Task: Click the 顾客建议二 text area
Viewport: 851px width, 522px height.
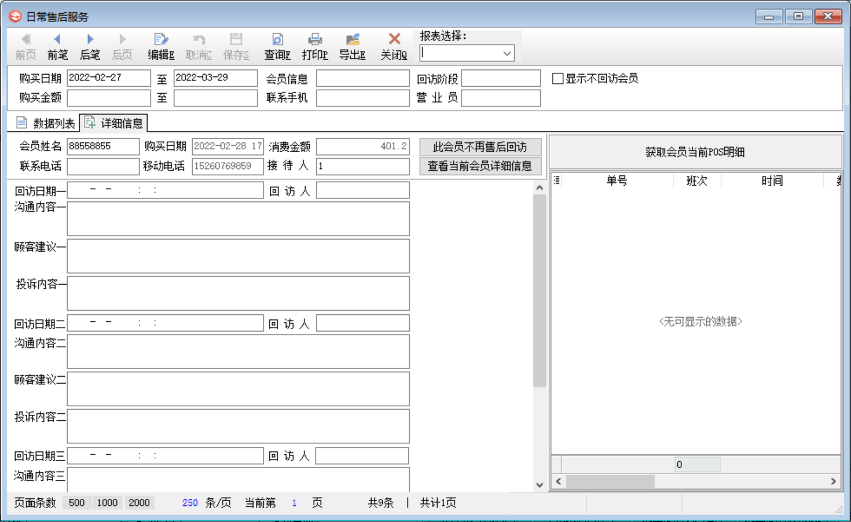Action: [239, 389]
